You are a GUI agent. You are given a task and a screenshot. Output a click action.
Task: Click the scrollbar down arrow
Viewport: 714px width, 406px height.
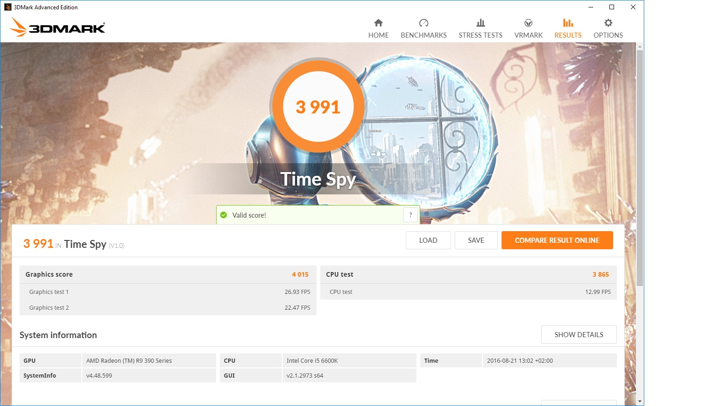640,401
